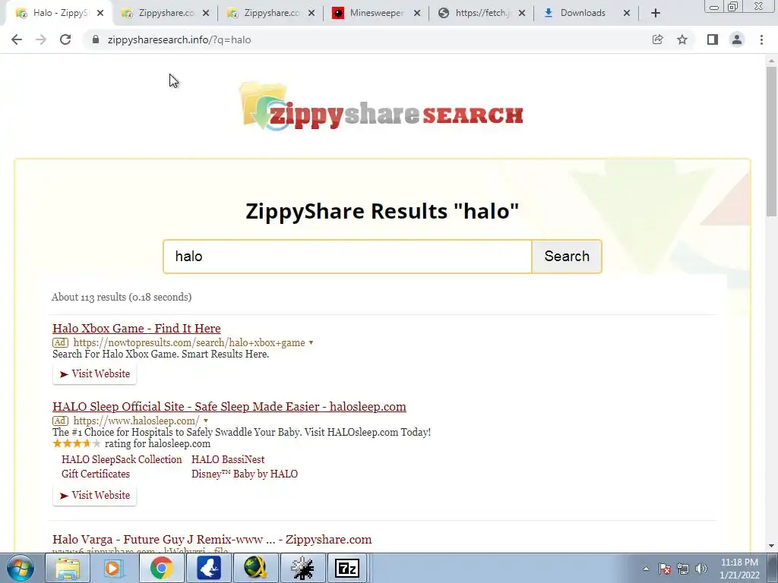Close the Downloads tab
The image size is (778, 583).
[x=627, y=14]
